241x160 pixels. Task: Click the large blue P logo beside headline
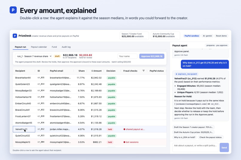coord(13,10)
